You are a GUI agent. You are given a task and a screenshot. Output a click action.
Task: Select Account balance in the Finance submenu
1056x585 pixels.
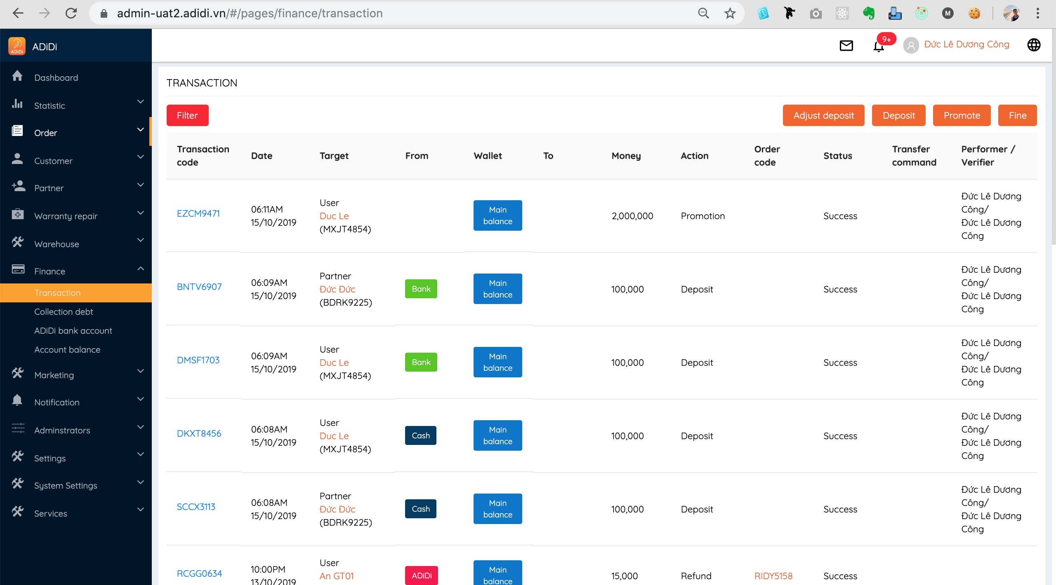pyautogui.click(x=67, y=350)
